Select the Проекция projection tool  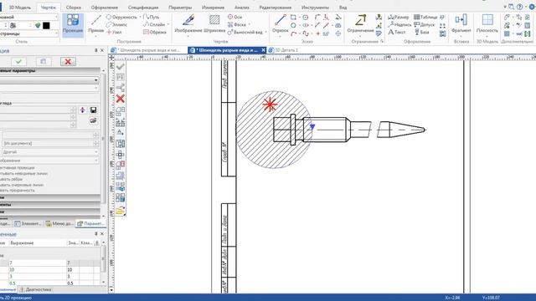(x=73, y=24)
